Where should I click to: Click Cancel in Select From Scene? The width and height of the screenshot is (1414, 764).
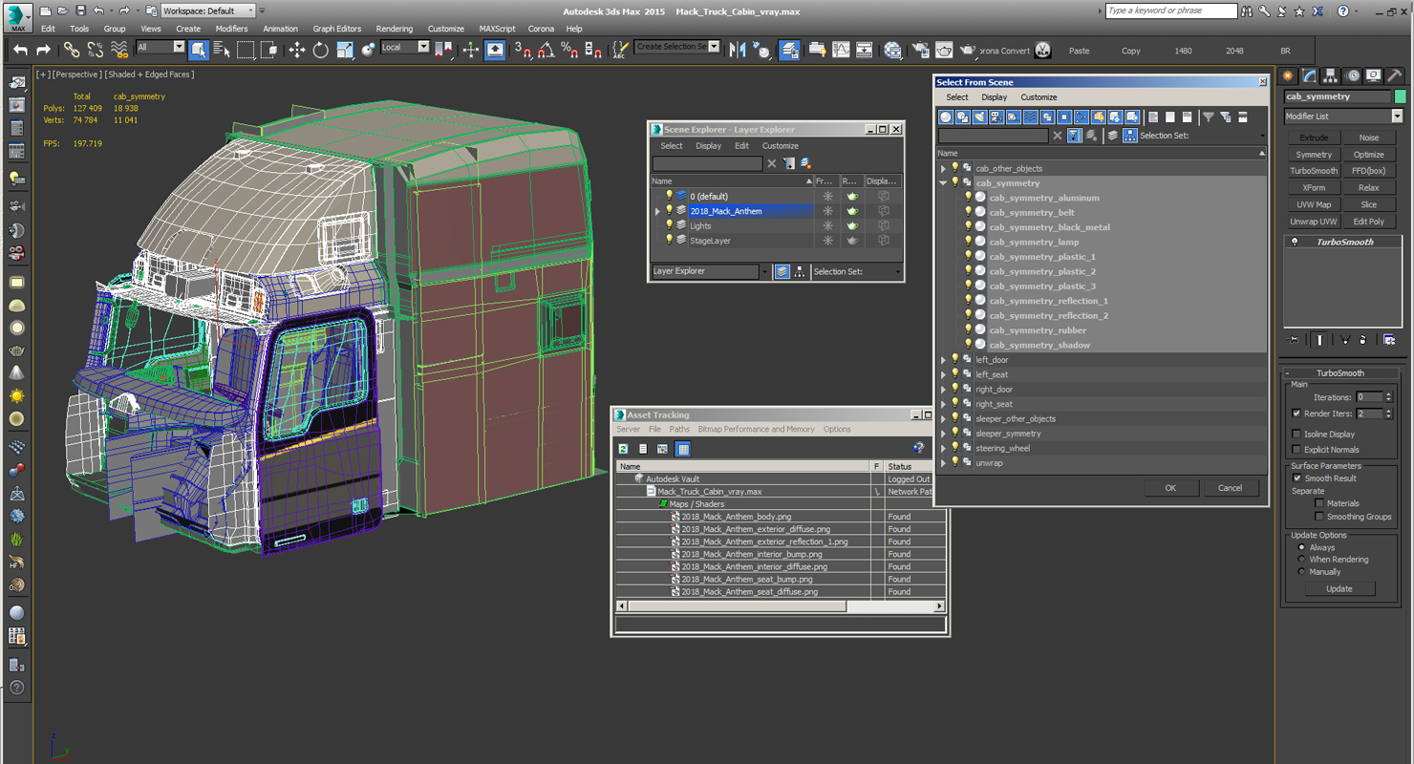(x=1230, y=488)
